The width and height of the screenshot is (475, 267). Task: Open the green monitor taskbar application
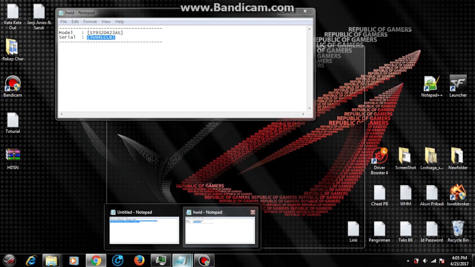click(161, 261)
